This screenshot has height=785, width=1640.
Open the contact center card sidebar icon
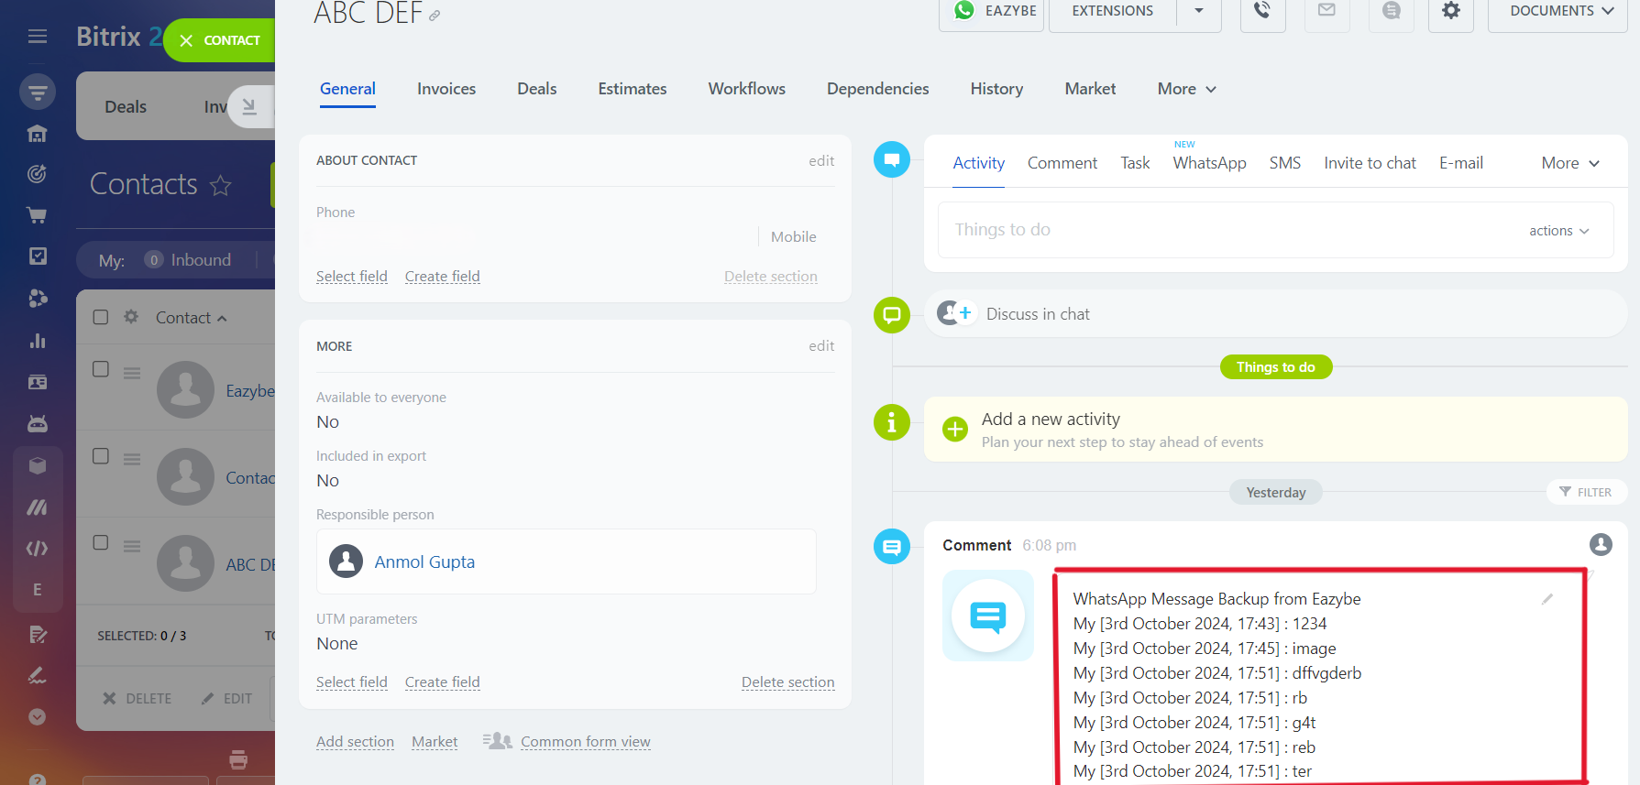coord(38,383)
